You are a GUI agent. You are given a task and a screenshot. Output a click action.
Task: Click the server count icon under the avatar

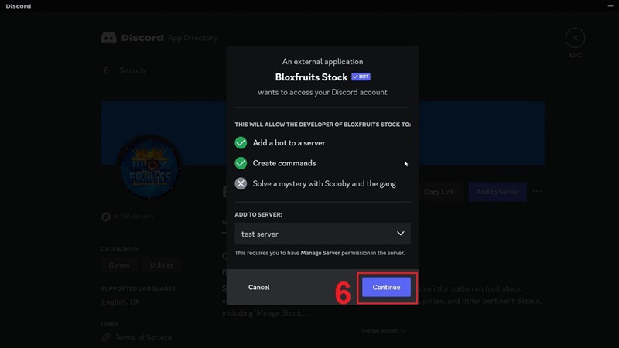105,217
